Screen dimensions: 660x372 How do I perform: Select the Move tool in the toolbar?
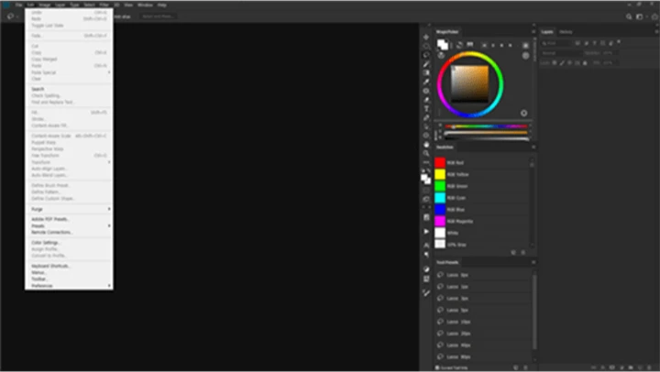[x=426, y=38]
